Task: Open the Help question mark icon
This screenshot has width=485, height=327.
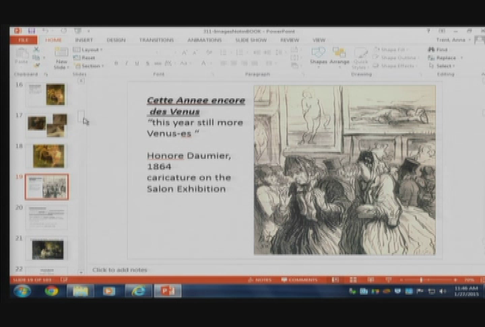Action: tap(428, 30)
